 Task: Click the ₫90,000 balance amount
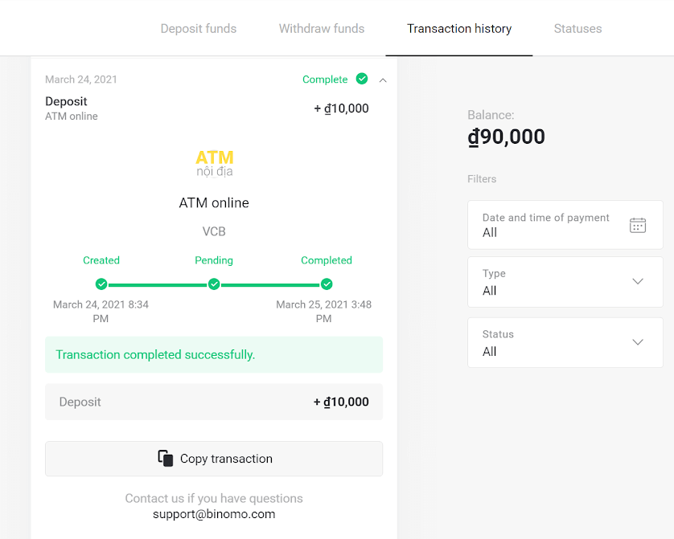pyautogui.click(x=506, y=137)
